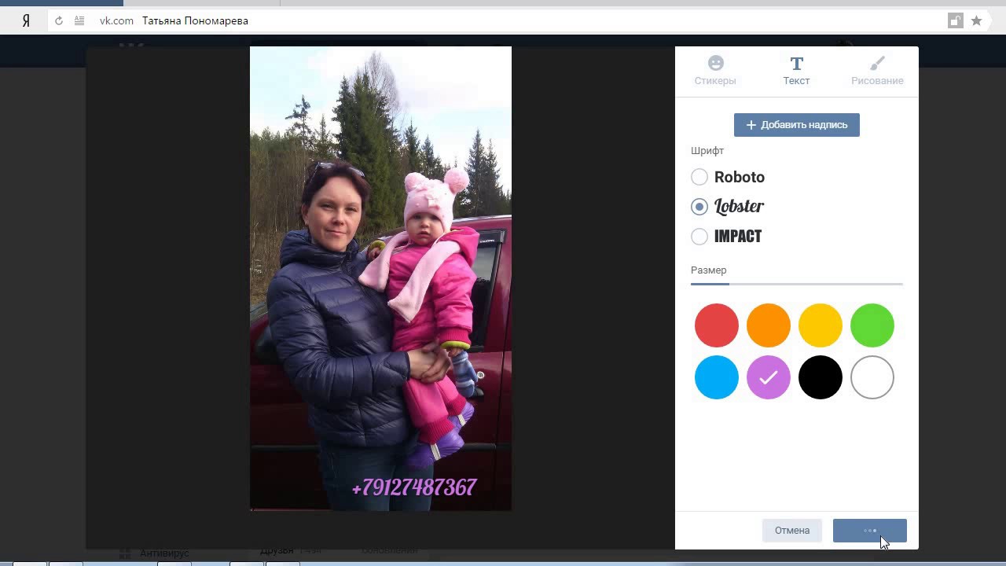
Task: Open the Стикеры smiley tab
Action: tap(715, 71)
